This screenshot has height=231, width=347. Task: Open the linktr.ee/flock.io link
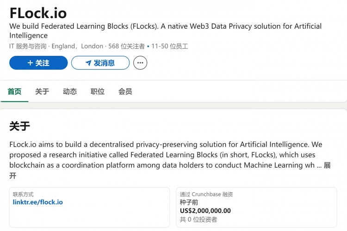[38, 202]
